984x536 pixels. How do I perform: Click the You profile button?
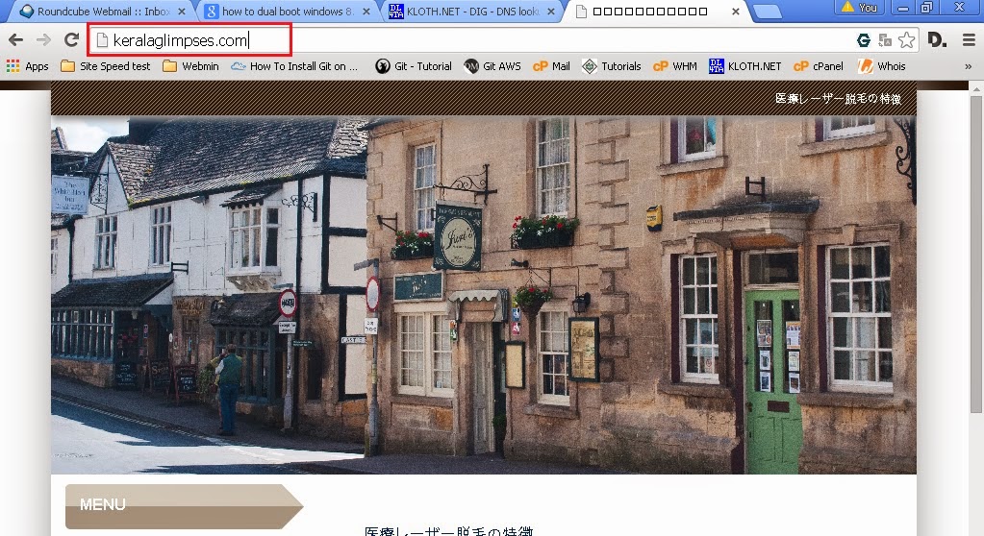tap(859, 8)
